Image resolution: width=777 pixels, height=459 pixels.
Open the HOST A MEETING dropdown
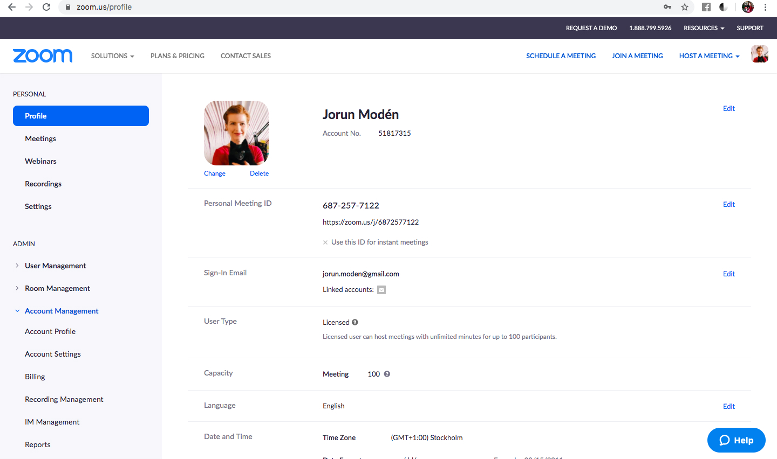709,56
